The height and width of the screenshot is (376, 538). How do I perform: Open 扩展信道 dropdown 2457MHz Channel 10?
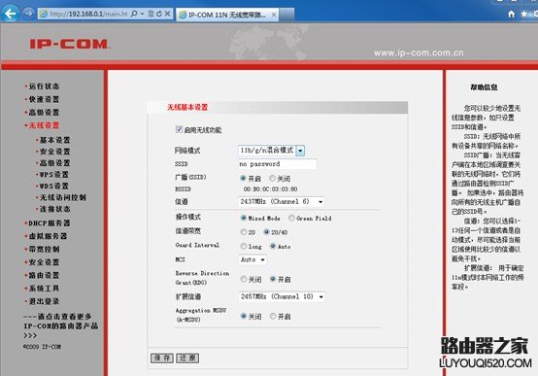click(x=282, y=296)
